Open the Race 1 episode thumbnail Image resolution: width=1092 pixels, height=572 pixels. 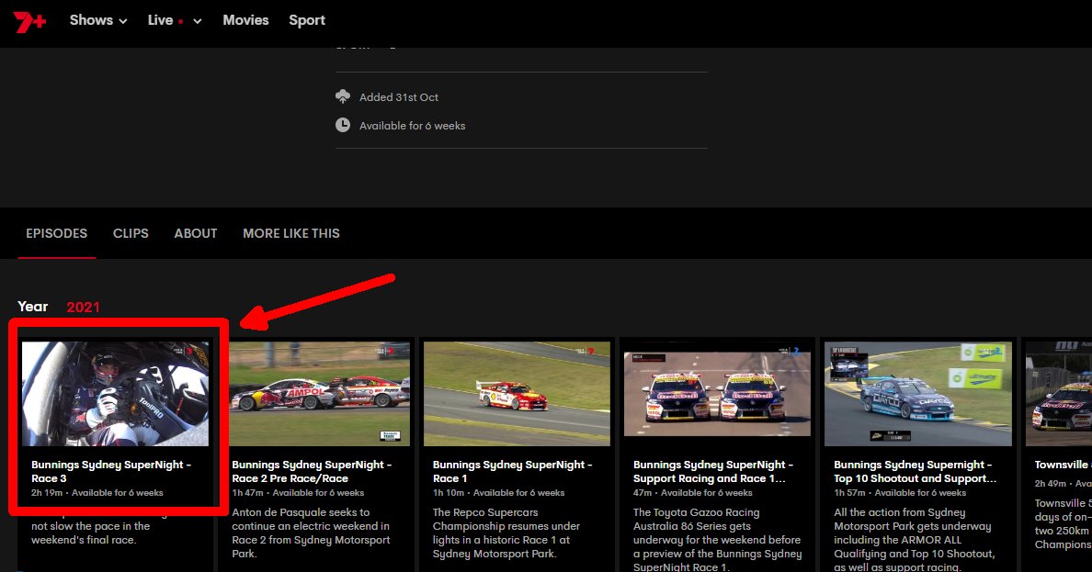[517, 394]
